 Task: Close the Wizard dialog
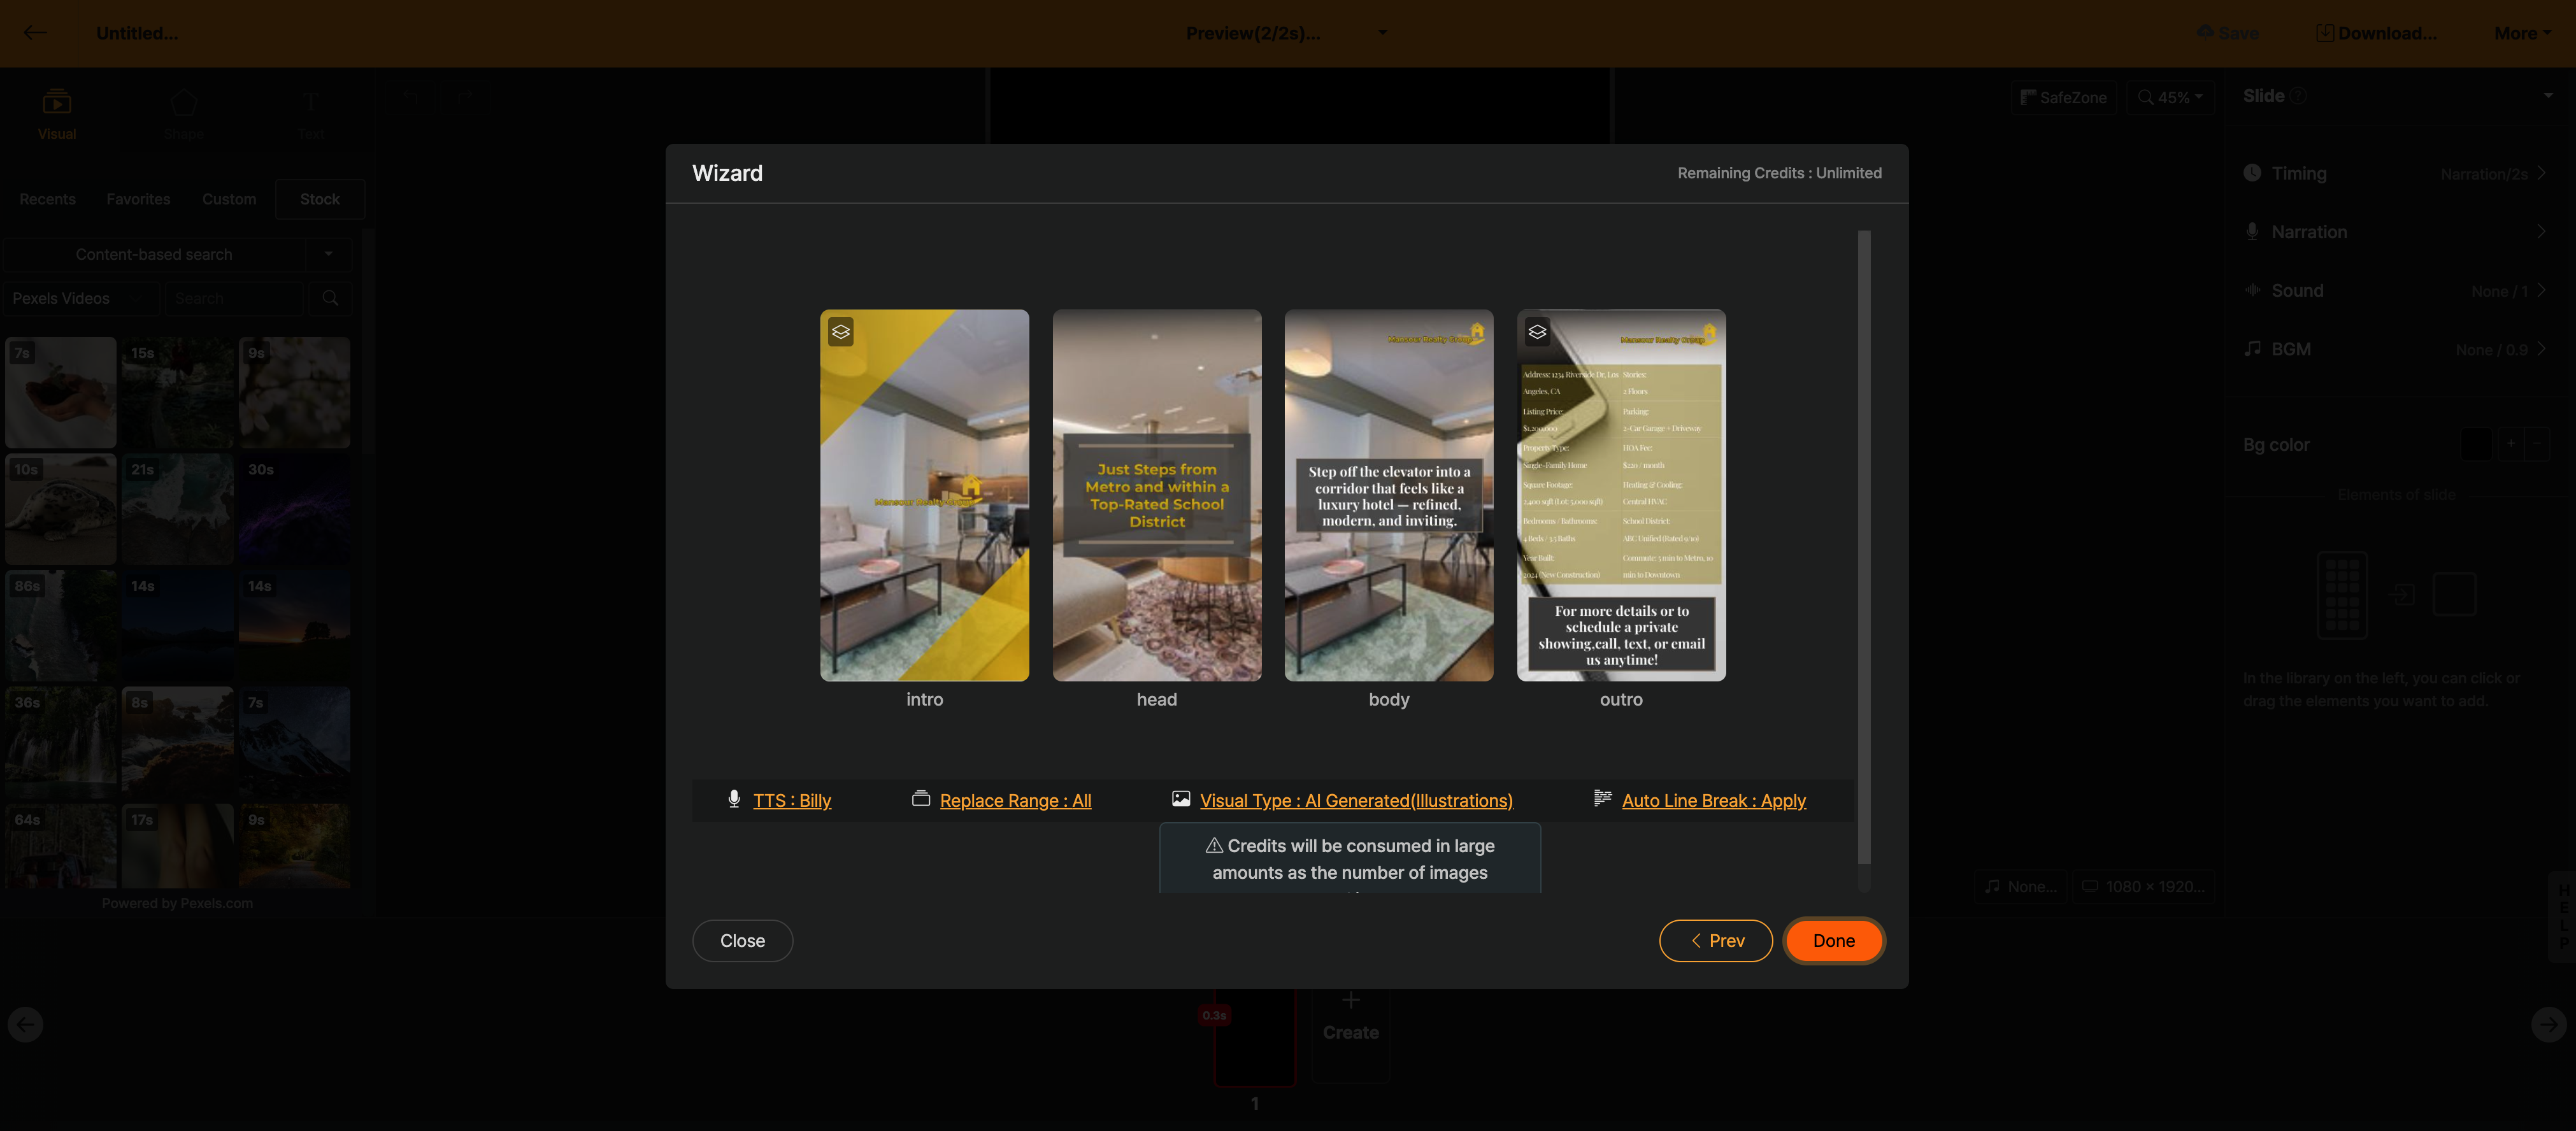pos(742,941)
